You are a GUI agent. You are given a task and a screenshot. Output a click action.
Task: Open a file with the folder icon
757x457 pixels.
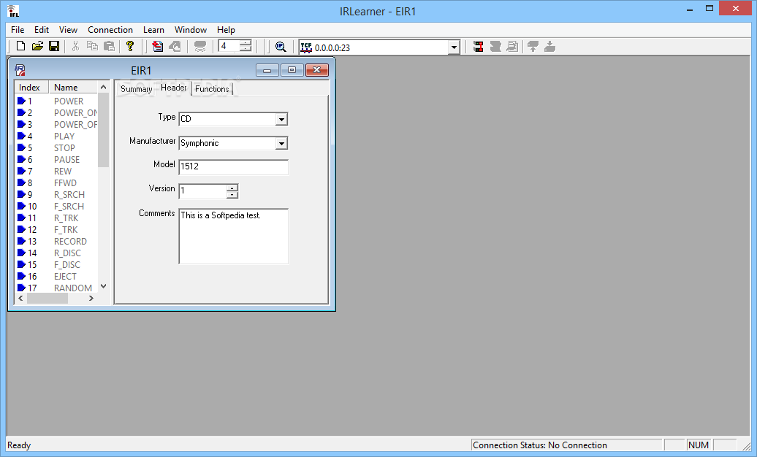(37, 46)
